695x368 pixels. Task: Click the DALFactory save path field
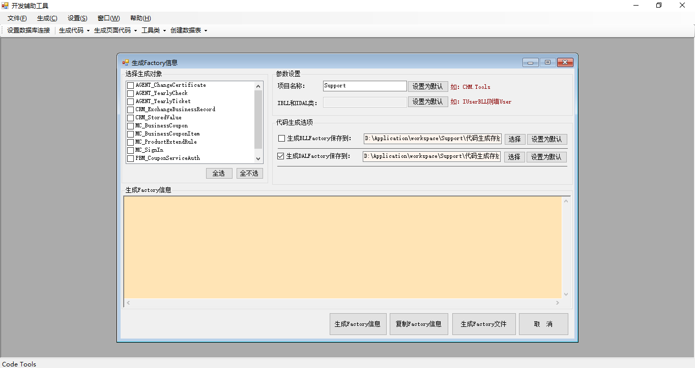[x=432, y=156]
